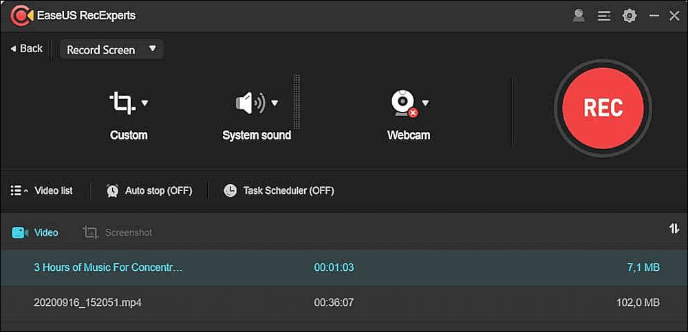Expand the System sound dropdown arrow
Viewport: 688px width, 332px height.
pos(275,103)
